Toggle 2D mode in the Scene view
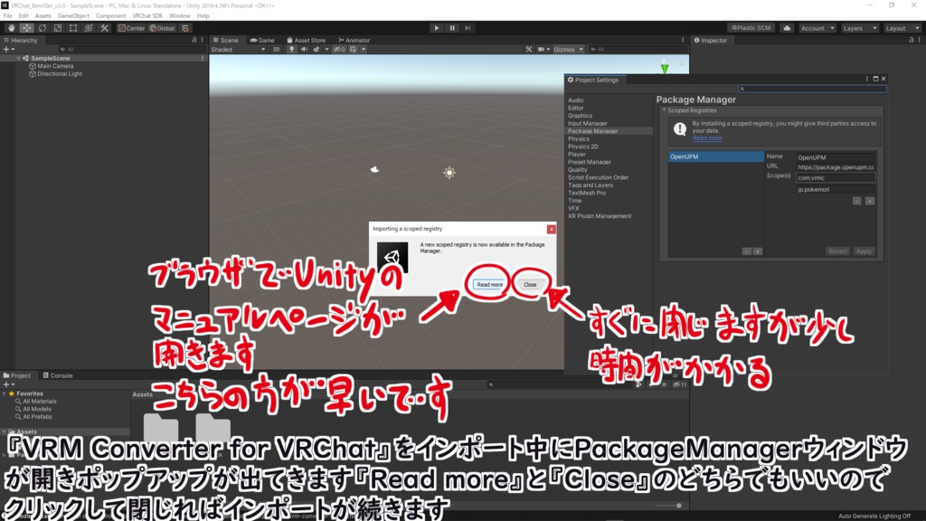 coord(275,50)
